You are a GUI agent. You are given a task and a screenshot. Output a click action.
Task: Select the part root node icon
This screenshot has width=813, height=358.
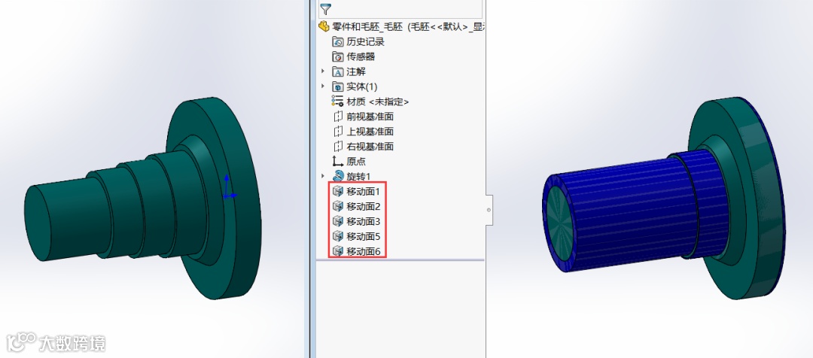324,26
